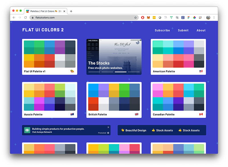Open the green triangle extension
228x167 pixels.
click(x=172, y=18)
